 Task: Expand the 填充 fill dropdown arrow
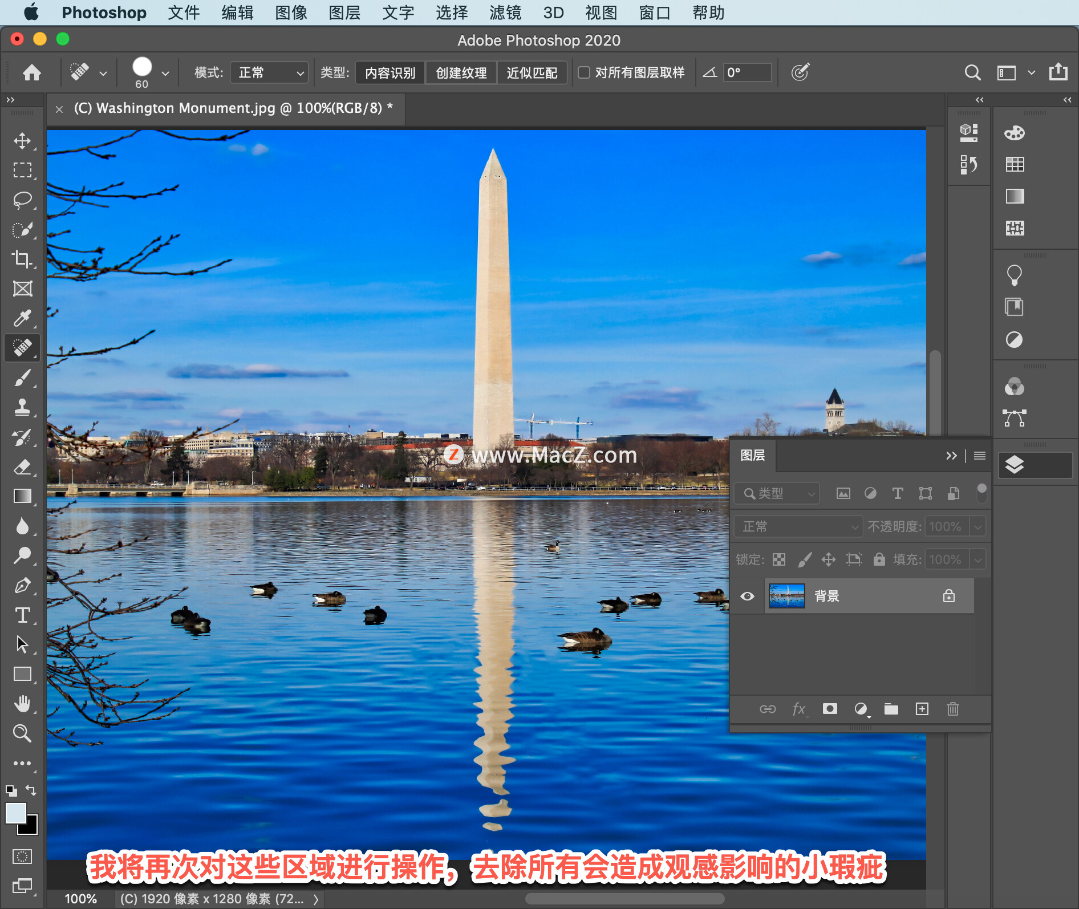coord(978,559)
